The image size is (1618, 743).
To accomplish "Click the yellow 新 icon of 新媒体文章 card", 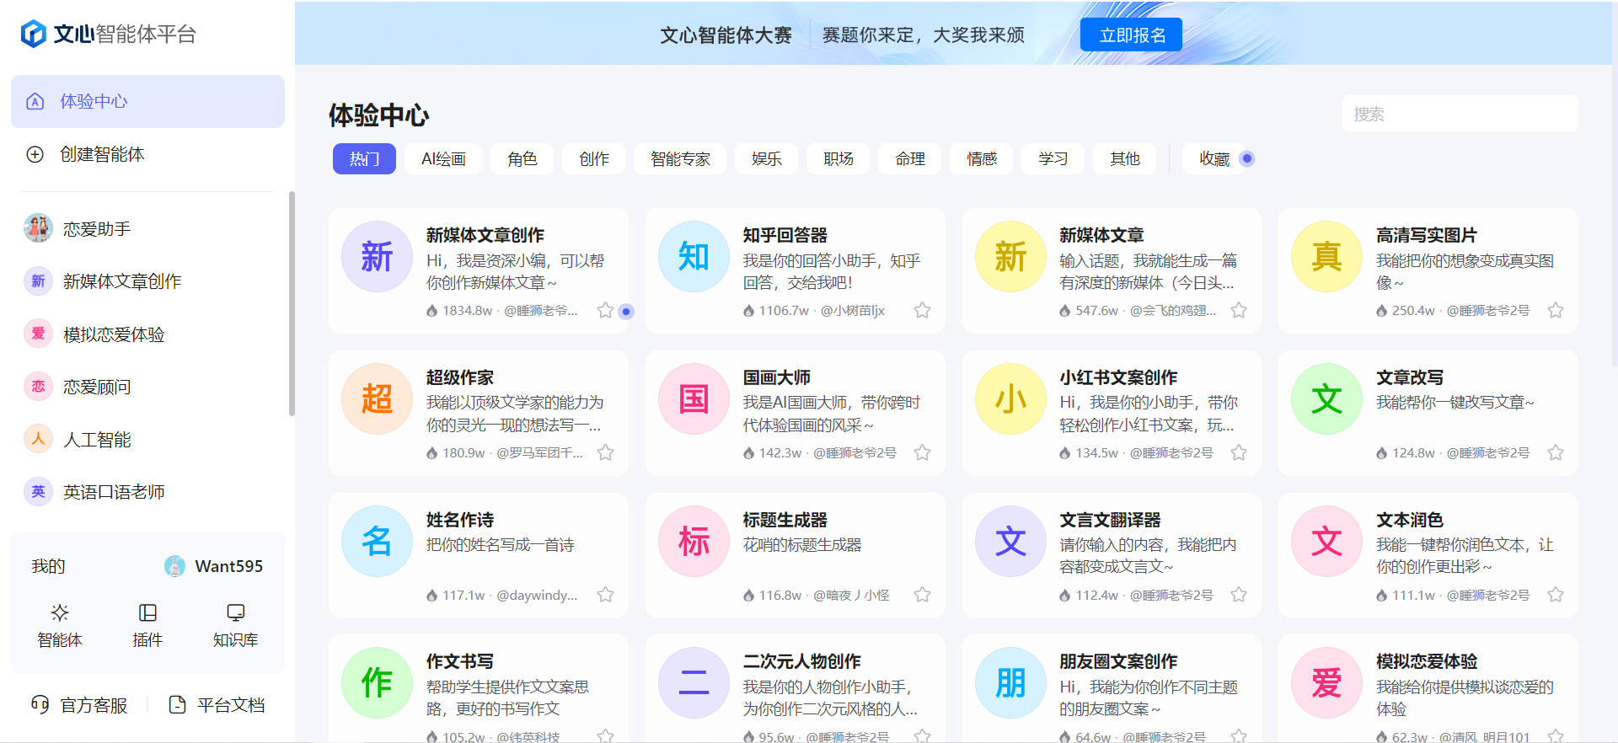I will (1010, 256).
